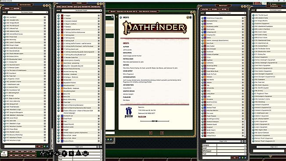The height and width of the screenshot is (161, 286).
Task: Open help for the Bestiary window
Action: coord(242,7)
